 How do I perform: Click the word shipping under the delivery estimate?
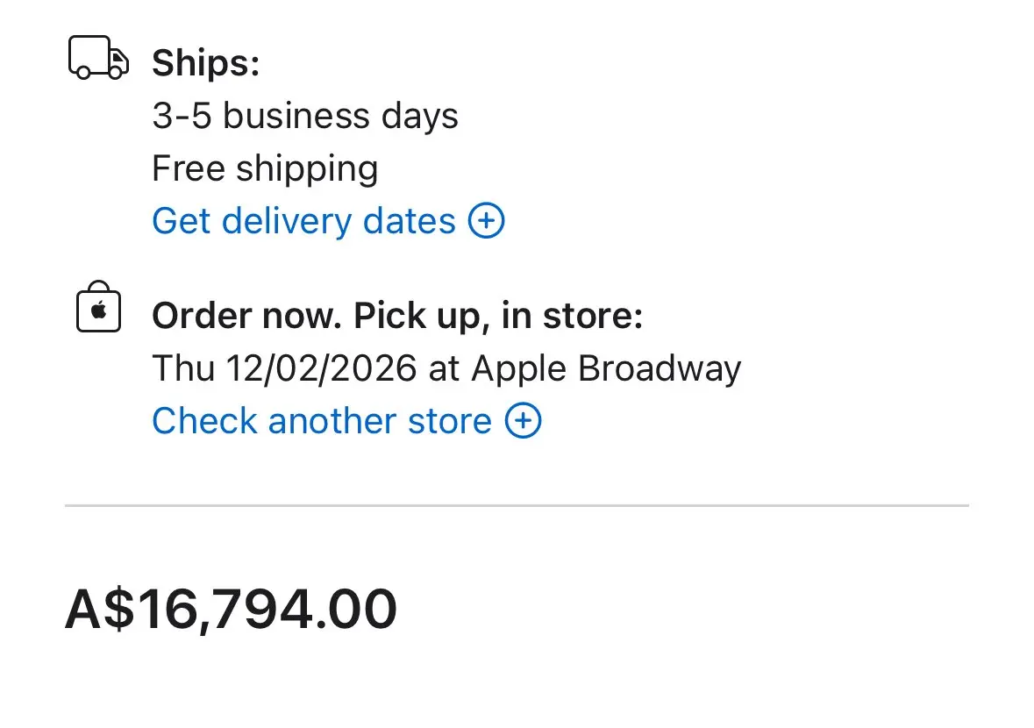coord(307,168)
